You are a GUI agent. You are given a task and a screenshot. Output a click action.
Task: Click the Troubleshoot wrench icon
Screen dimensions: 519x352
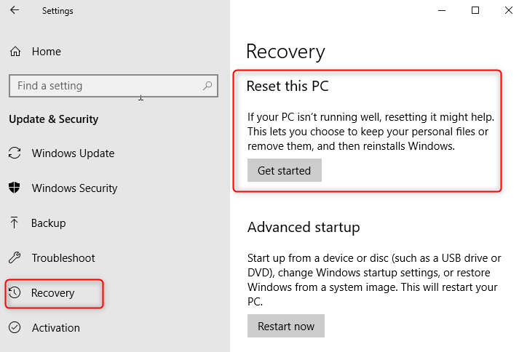tap(15, 258)
